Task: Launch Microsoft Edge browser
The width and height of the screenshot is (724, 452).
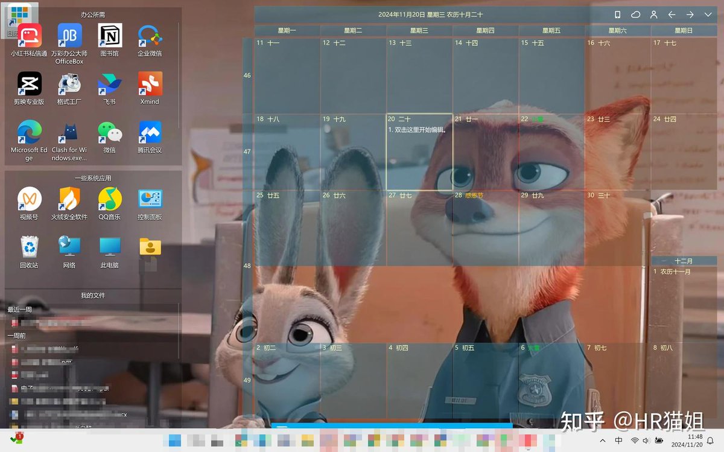Action: pyautogui.click(x=29, y=141)
